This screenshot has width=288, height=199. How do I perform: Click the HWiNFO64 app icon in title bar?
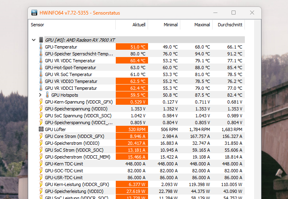tap(34, 13)
